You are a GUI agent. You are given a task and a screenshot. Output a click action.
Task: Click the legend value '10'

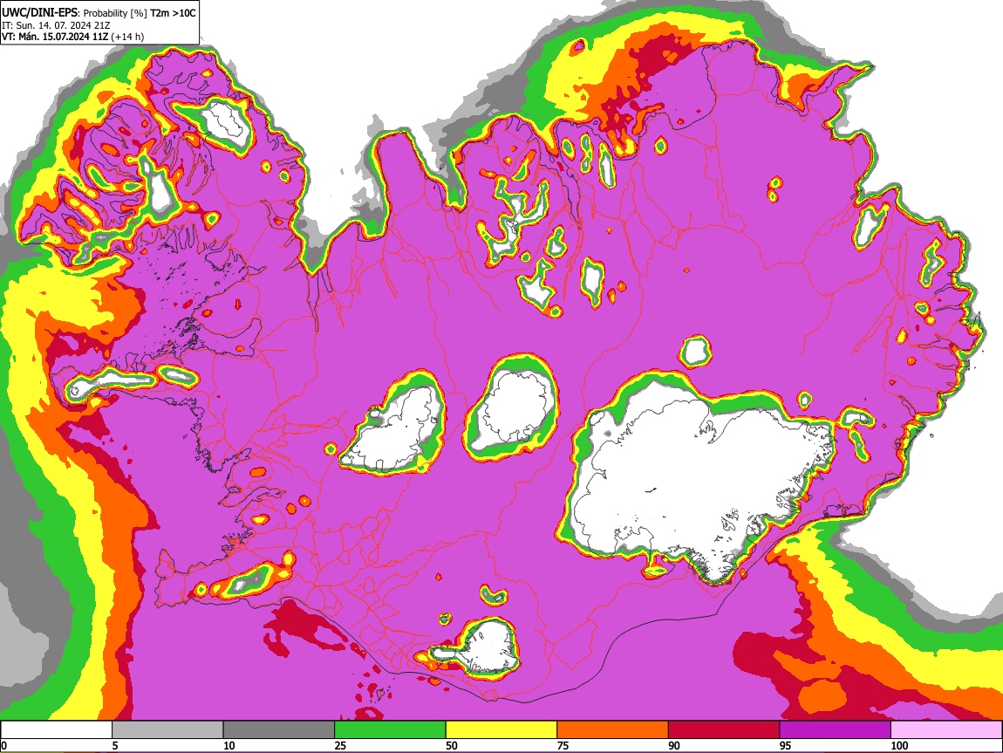(x=229, y=745)
